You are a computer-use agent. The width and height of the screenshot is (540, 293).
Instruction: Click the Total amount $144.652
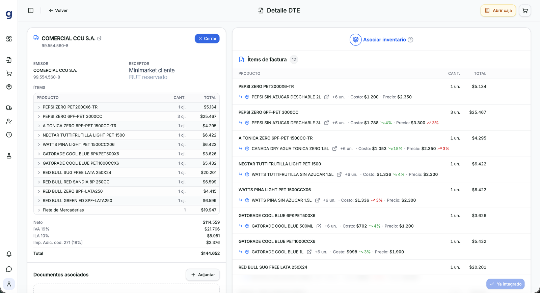pyautogui.click(x=210, y=254)
